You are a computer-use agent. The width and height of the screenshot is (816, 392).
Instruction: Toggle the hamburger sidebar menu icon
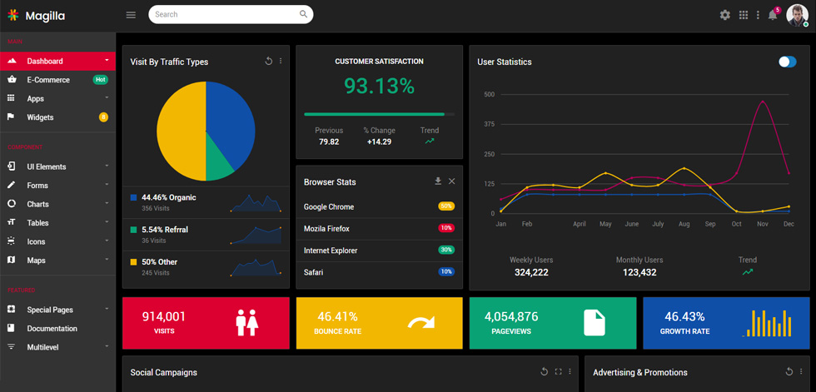(x=132, y=15)
